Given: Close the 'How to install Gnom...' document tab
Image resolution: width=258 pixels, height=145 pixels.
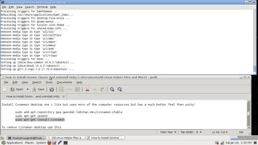Looking at the screenshot, I should coord(64,97).
